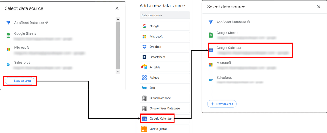
Task: Click Google Calendar icon in new data source list
Action: 144,119
